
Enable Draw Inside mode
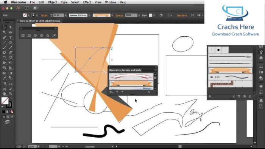12,116
